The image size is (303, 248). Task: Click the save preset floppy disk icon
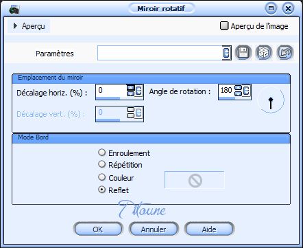(x=243, y=53)
